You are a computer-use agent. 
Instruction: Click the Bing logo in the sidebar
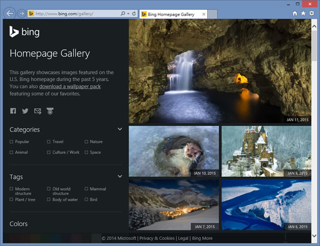coord(24,33)
